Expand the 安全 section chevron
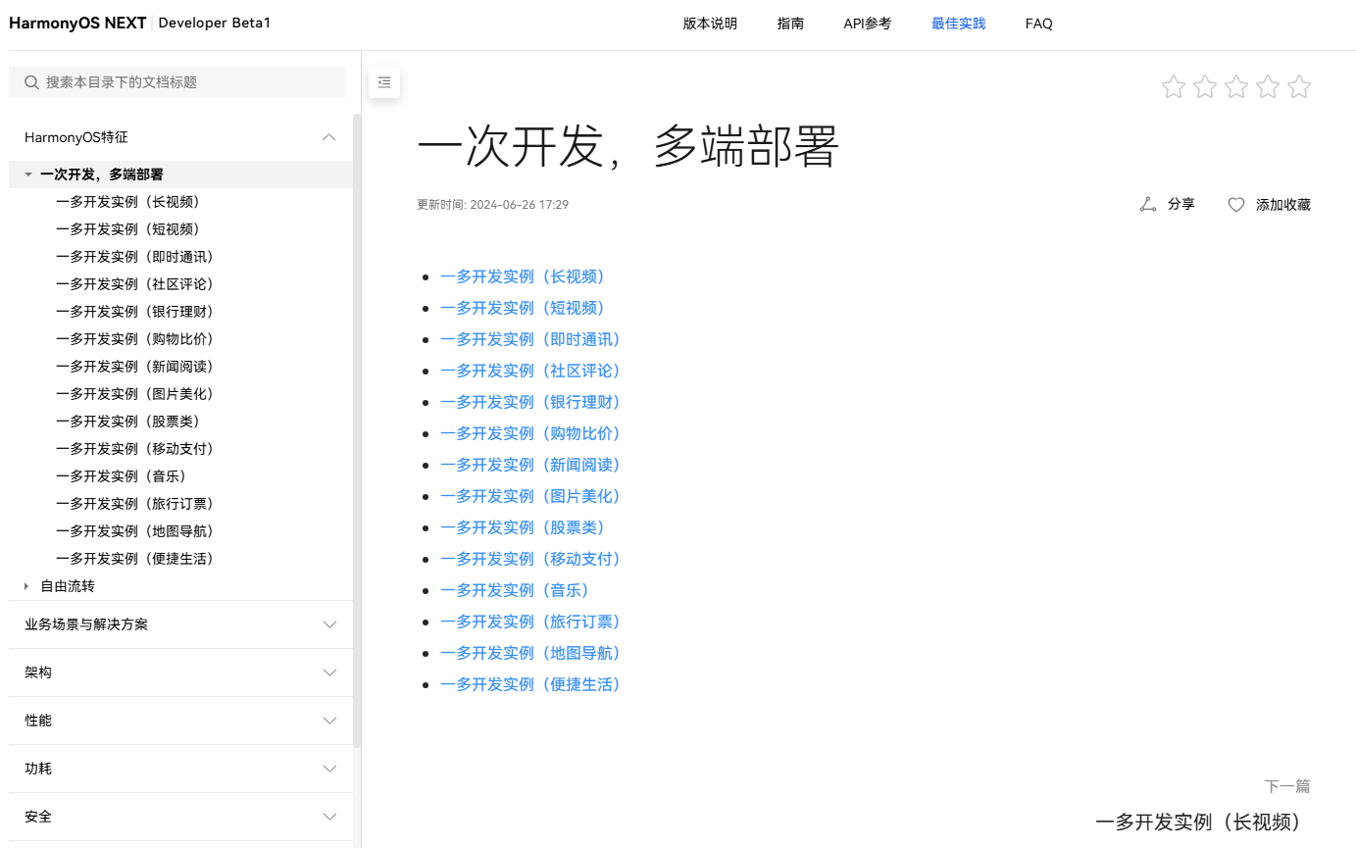 [329, 817]
